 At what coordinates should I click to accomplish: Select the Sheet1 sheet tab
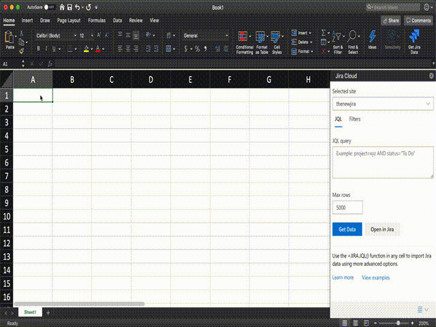coord(30,312)
